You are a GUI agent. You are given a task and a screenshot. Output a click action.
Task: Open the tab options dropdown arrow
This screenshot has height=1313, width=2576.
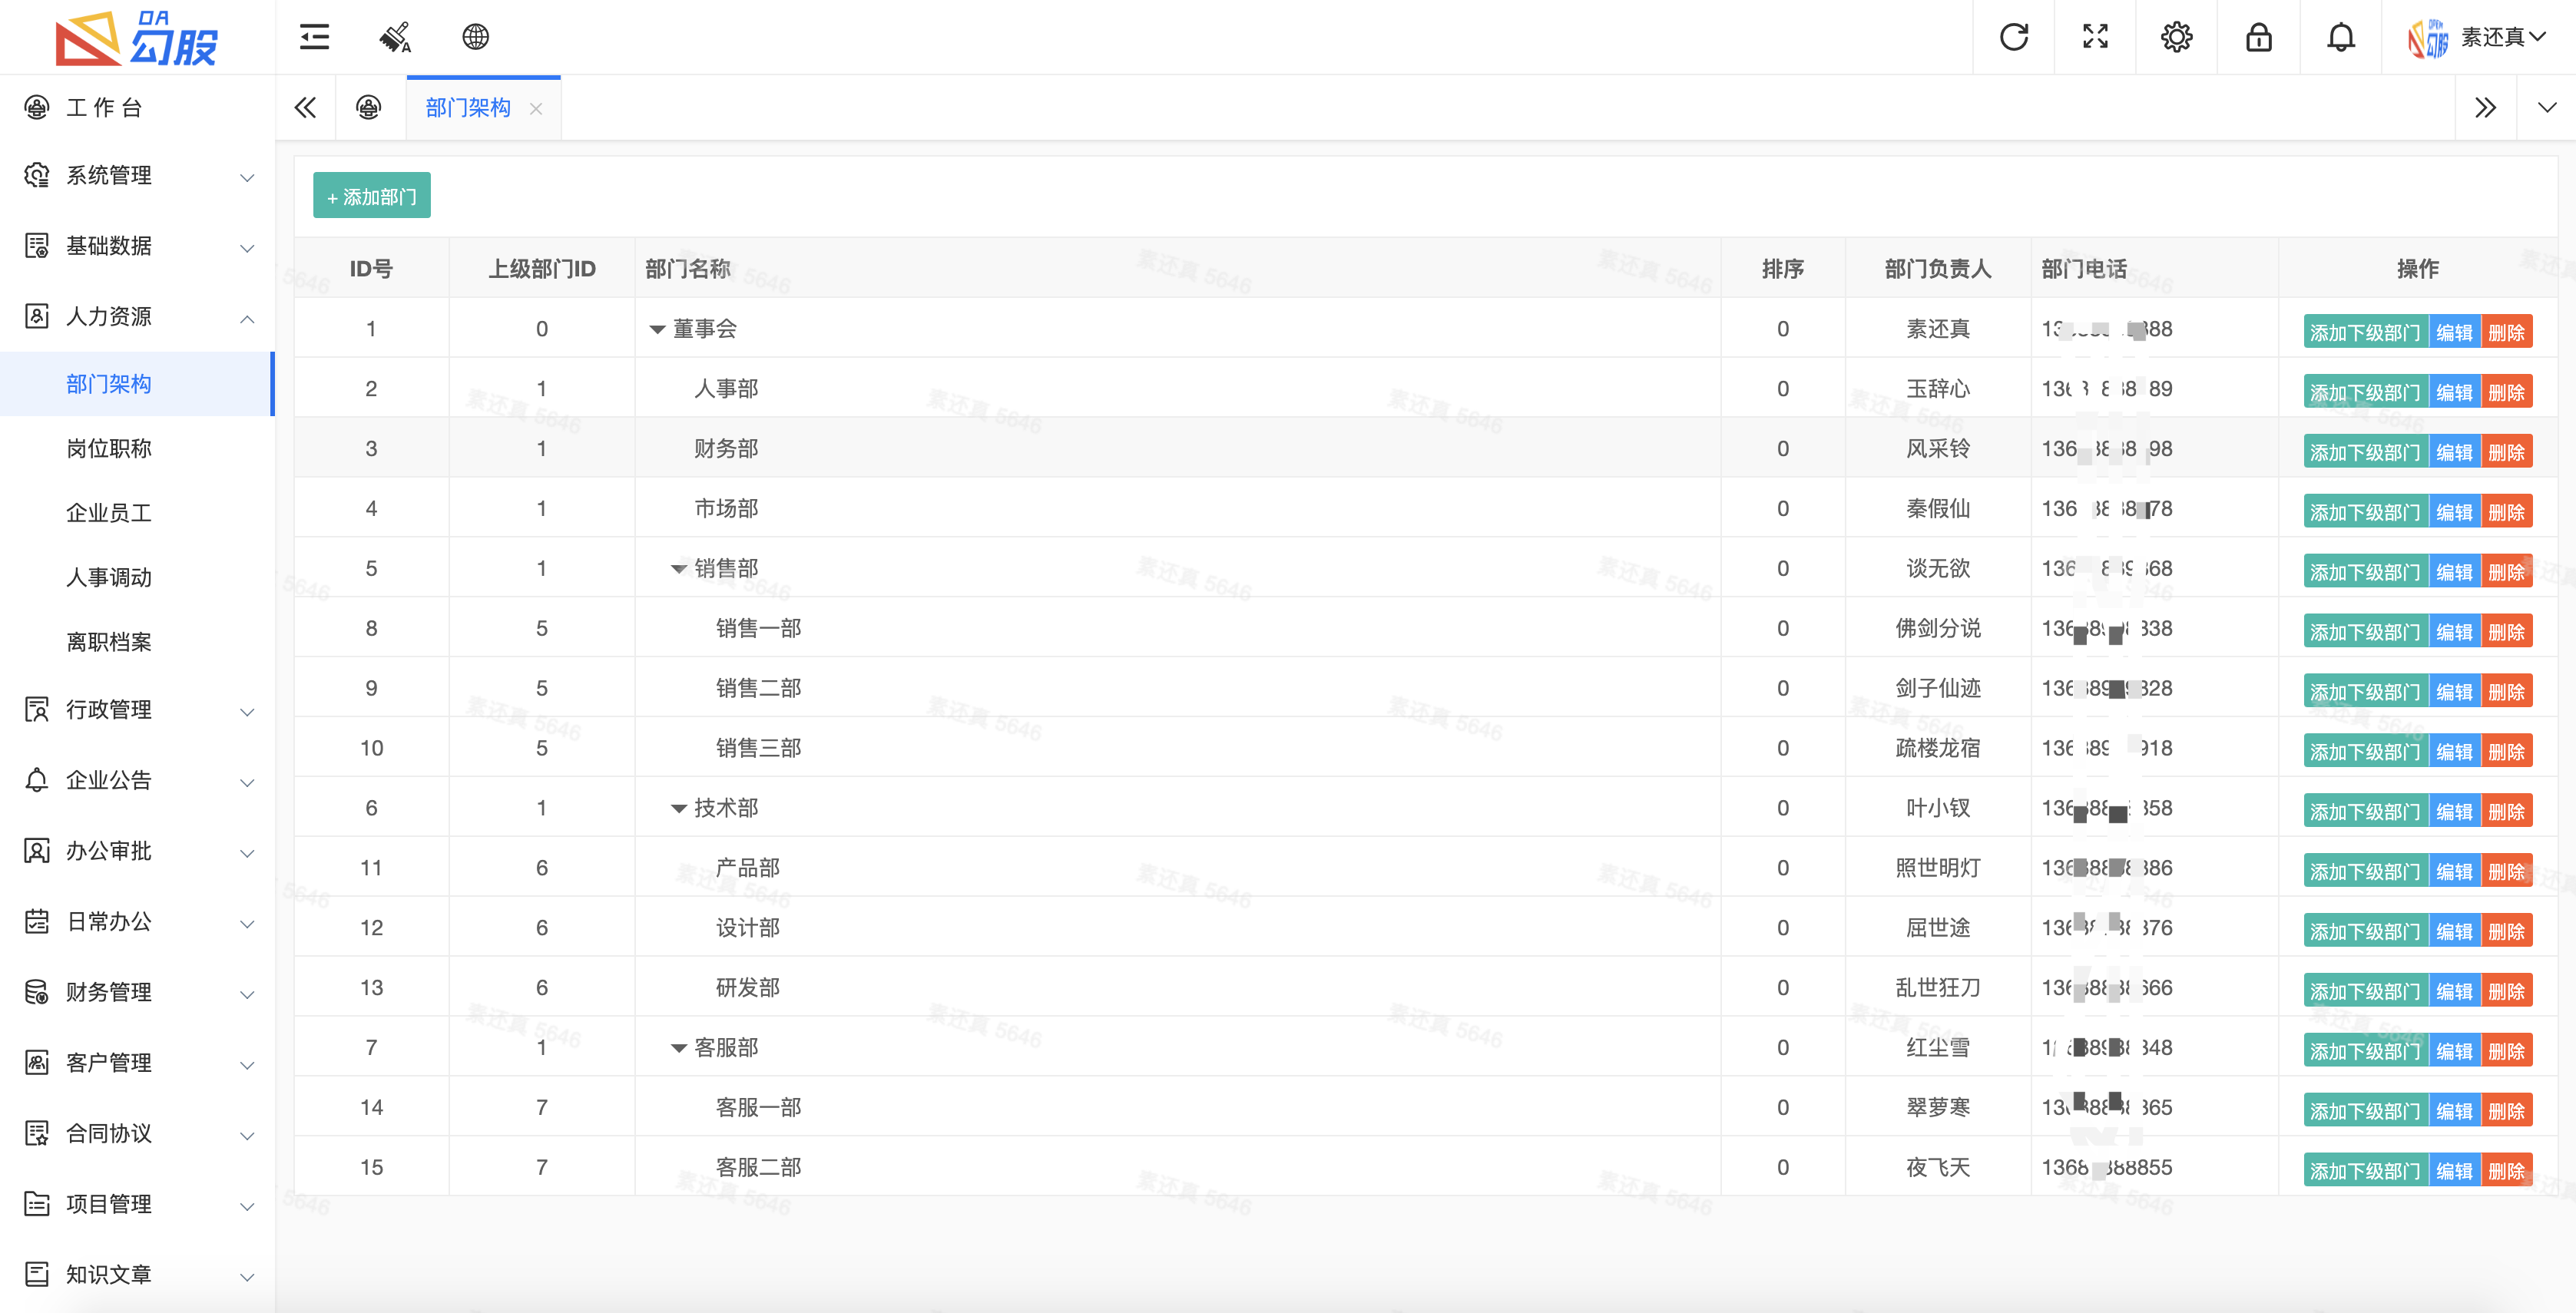point(2546,107)
